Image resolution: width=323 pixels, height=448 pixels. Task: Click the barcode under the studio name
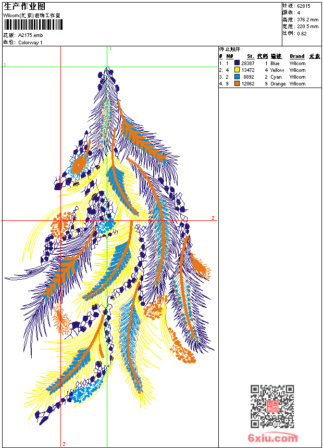click(33, 25)
